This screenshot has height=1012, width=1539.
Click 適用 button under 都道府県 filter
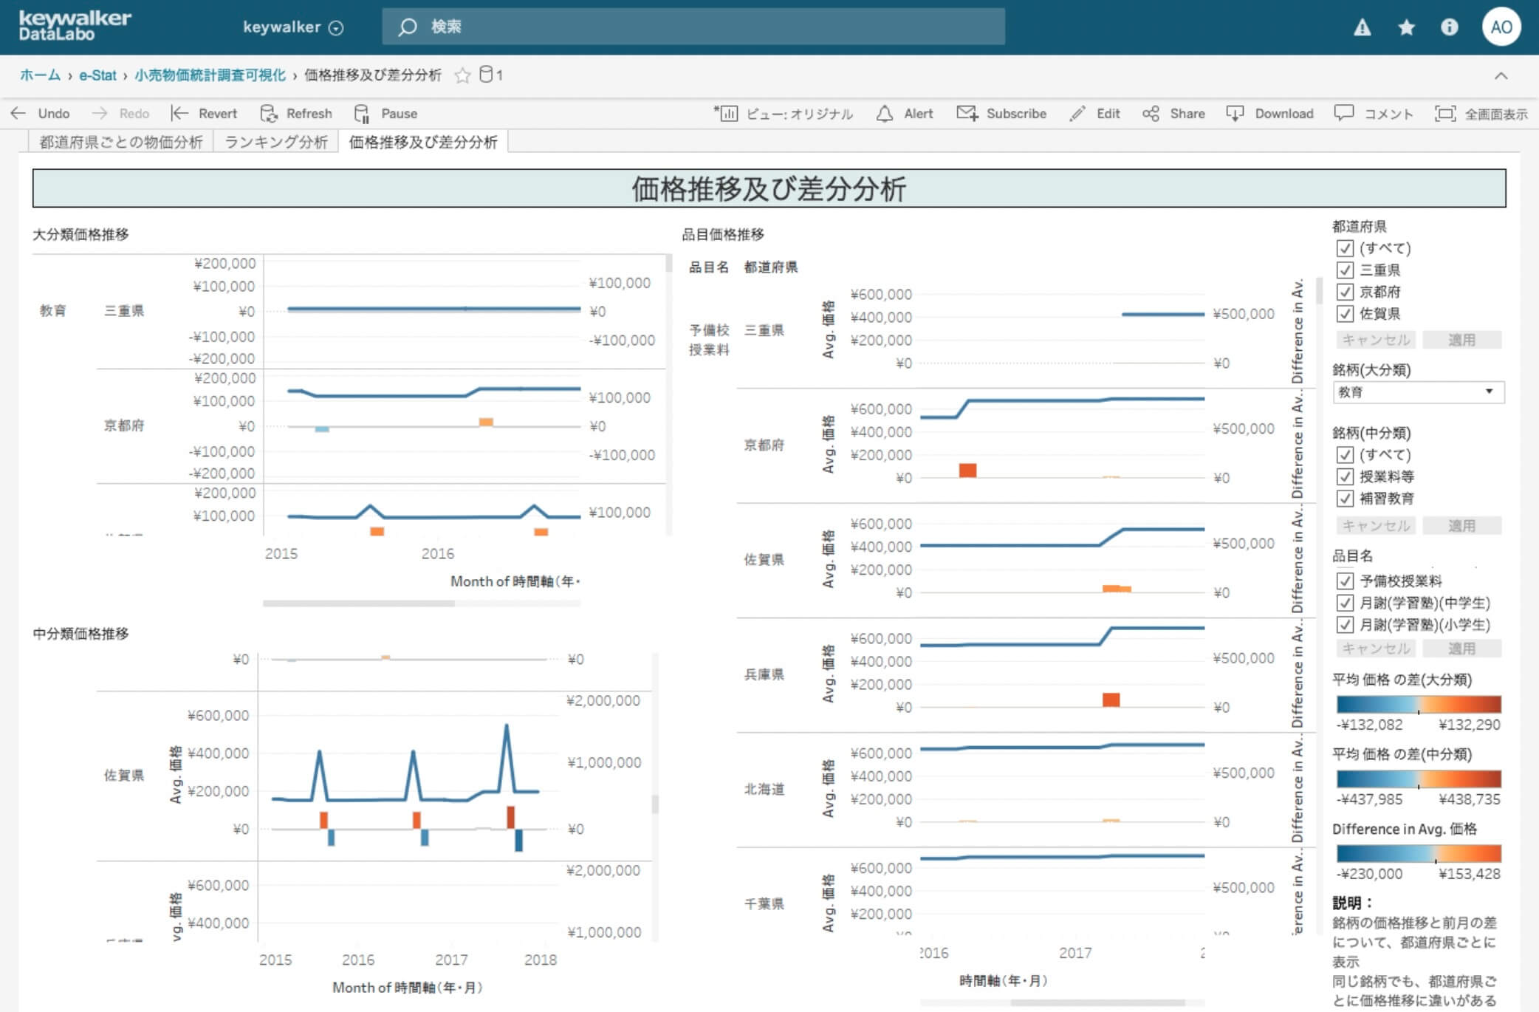[1461, 340]
